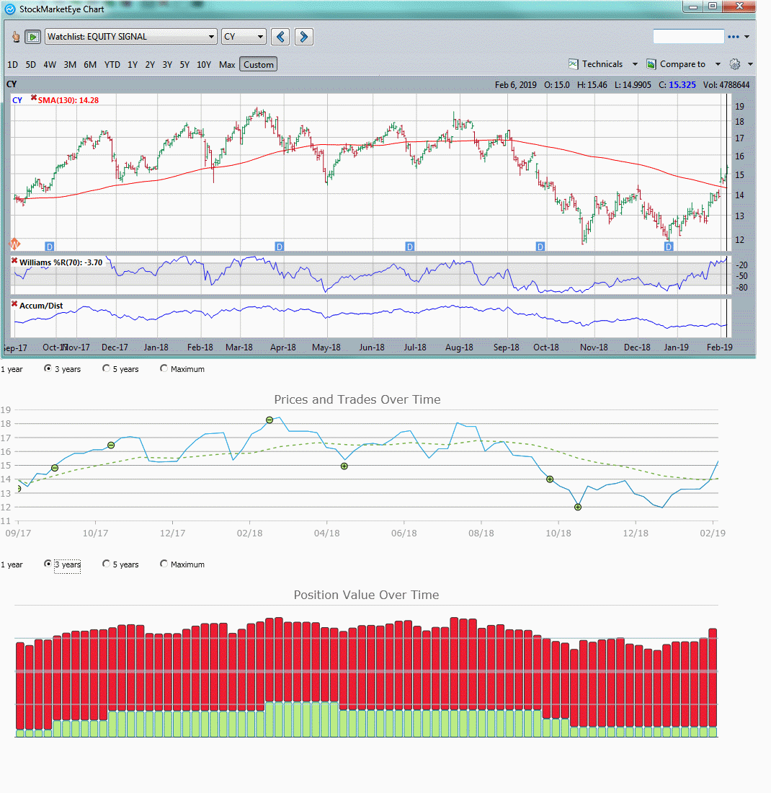
Task: Click the hand pointer tool icon
Action: coord(16,37)
